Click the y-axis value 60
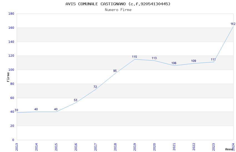 click(12, 98)
